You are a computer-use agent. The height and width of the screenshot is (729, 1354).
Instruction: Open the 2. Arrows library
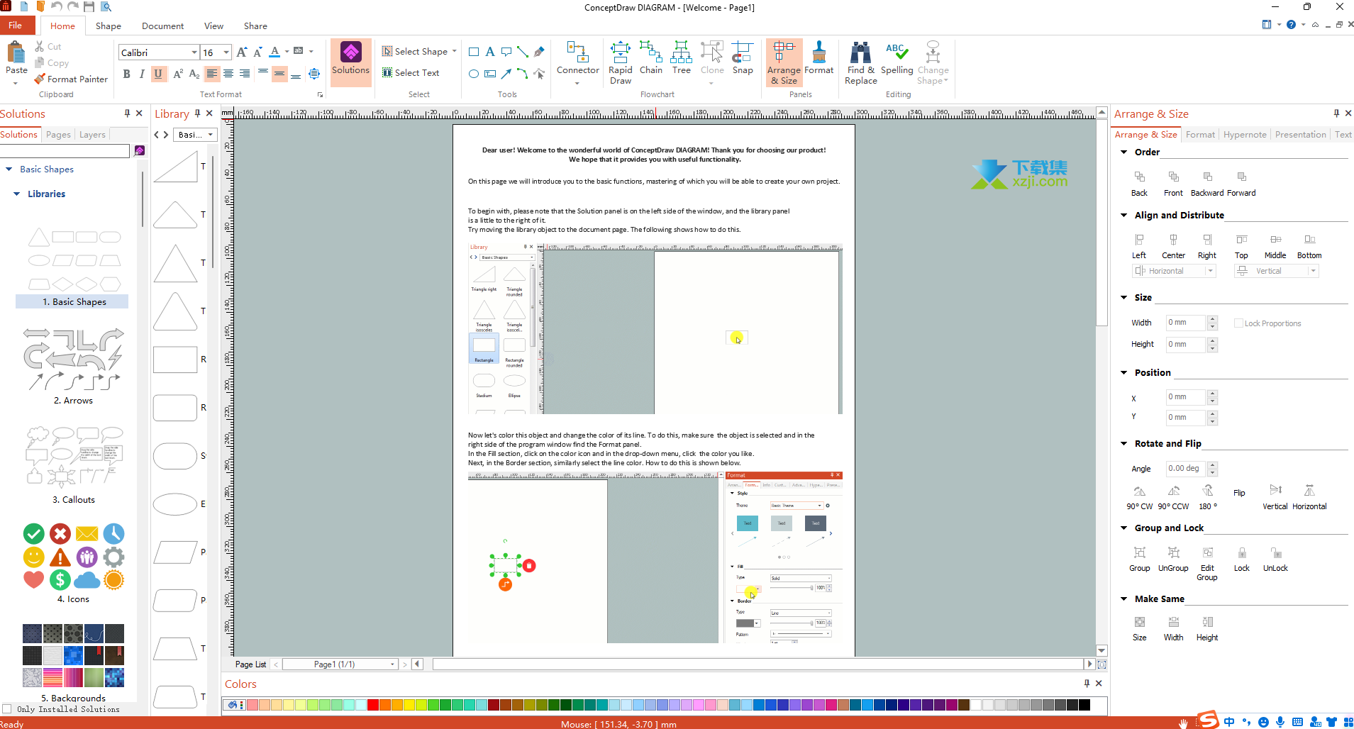(x=73, y=365)
